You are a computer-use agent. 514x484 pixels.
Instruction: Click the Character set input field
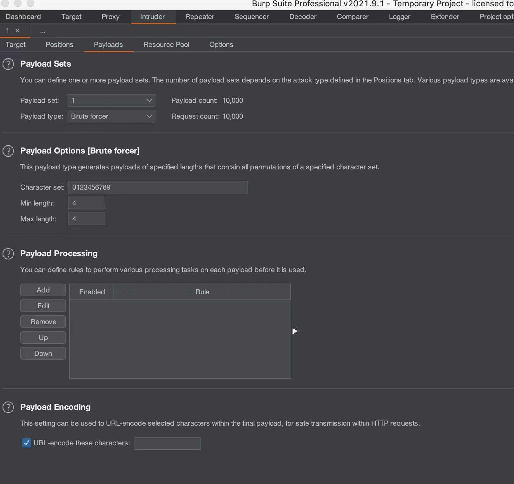(x=158, y=187)
